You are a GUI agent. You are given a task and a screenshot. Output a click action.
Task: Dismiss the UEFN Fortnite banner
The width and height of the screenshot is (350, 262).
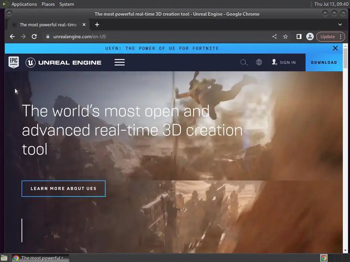point(335,48)
